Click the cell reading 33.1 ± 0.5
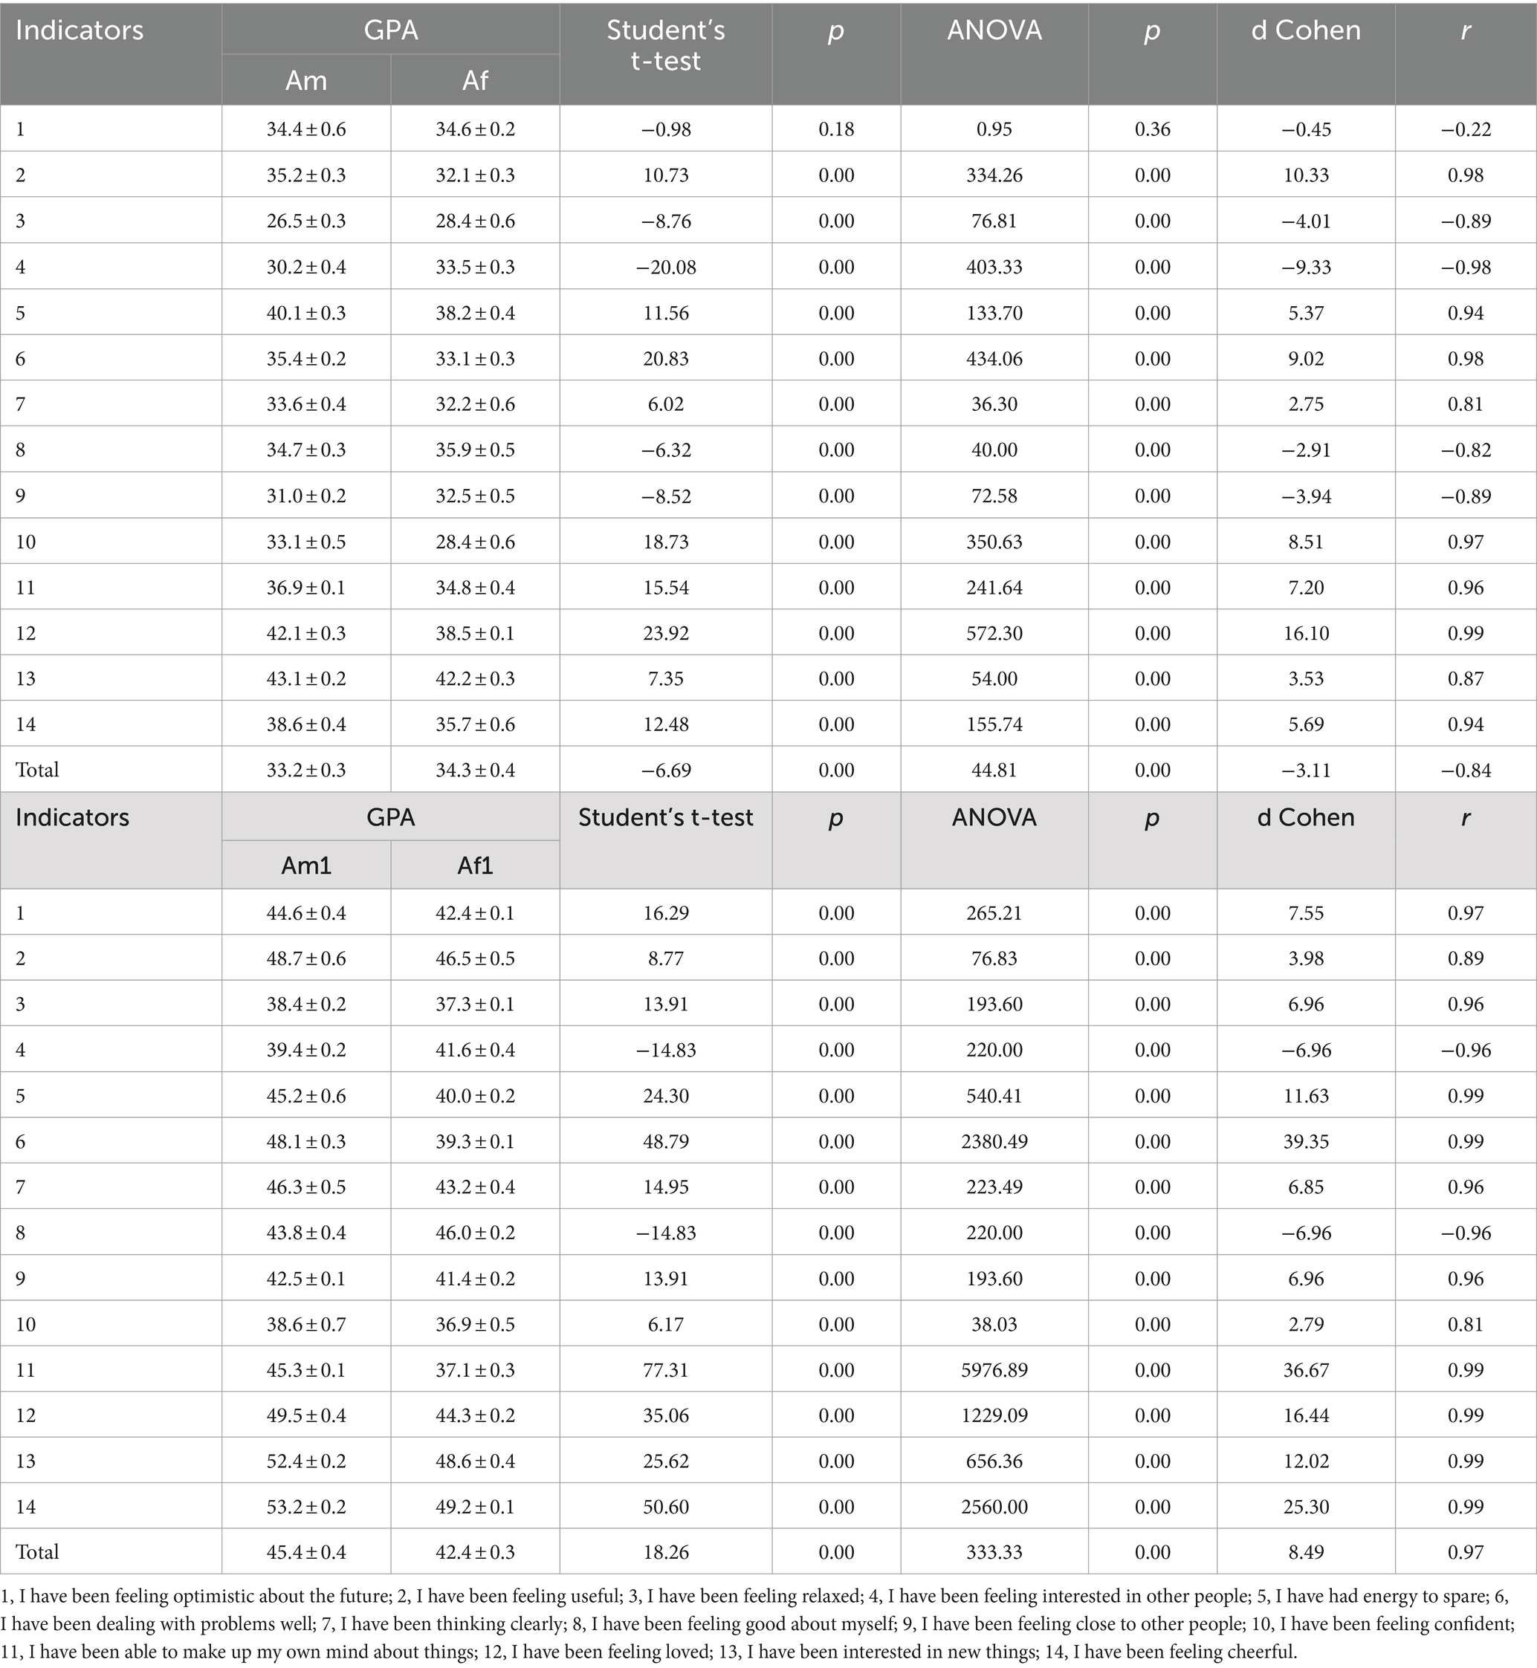Viewport: 1537px width, 1668px height. click(x=306, y=542)
